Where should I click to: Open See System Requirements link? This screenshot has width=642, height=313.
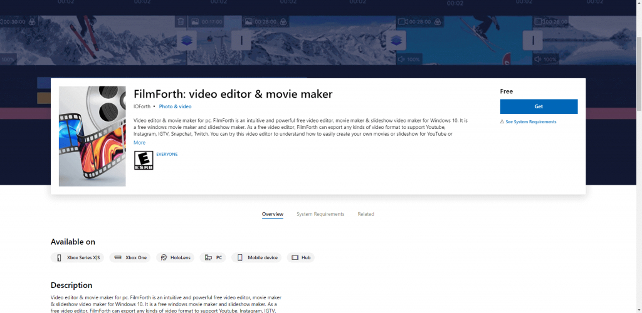530,122
